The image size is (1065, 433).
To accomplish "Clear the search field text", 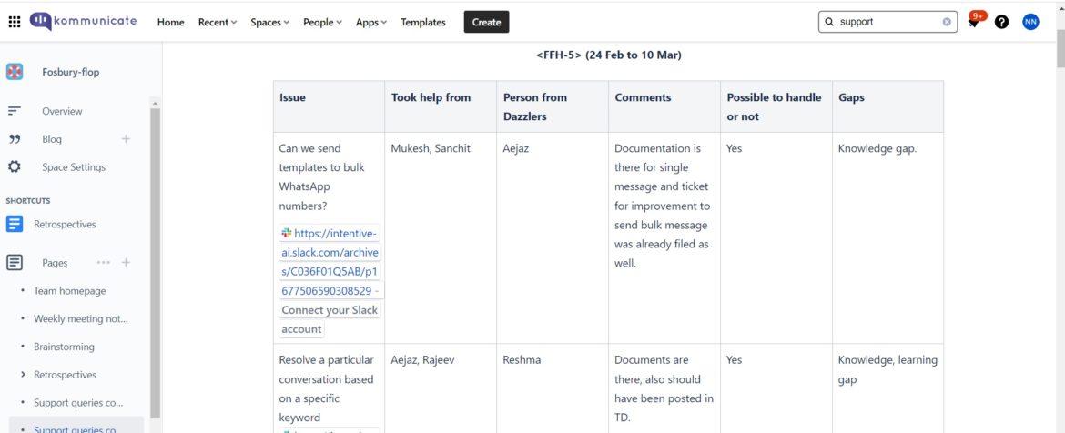I will tap(947, 22).
